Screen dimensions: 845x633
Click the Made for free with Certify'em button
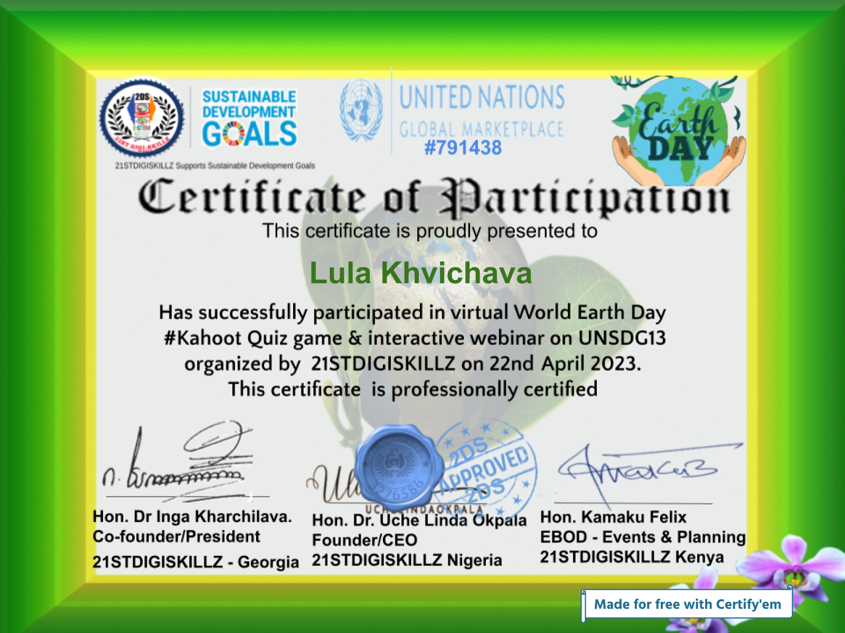point(687,604)
